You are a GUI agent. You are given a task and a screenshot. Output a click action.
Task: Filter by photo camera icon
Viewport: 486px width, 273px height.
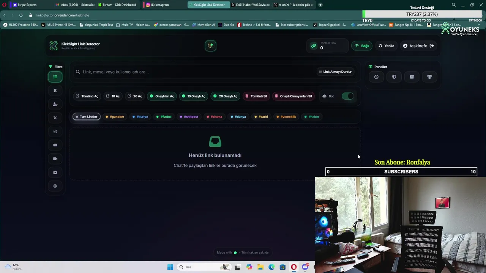click(x=55, y=173)
